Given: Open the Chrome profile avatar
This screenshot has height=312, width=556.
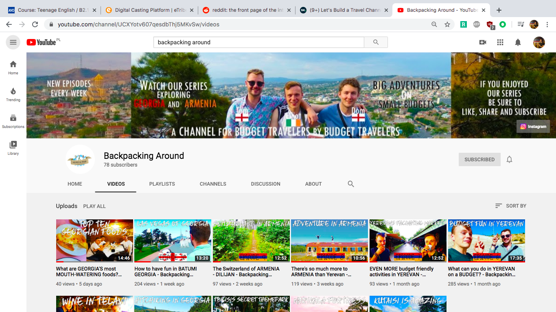Looking at the screenshot, I should [x=534, y=24].
